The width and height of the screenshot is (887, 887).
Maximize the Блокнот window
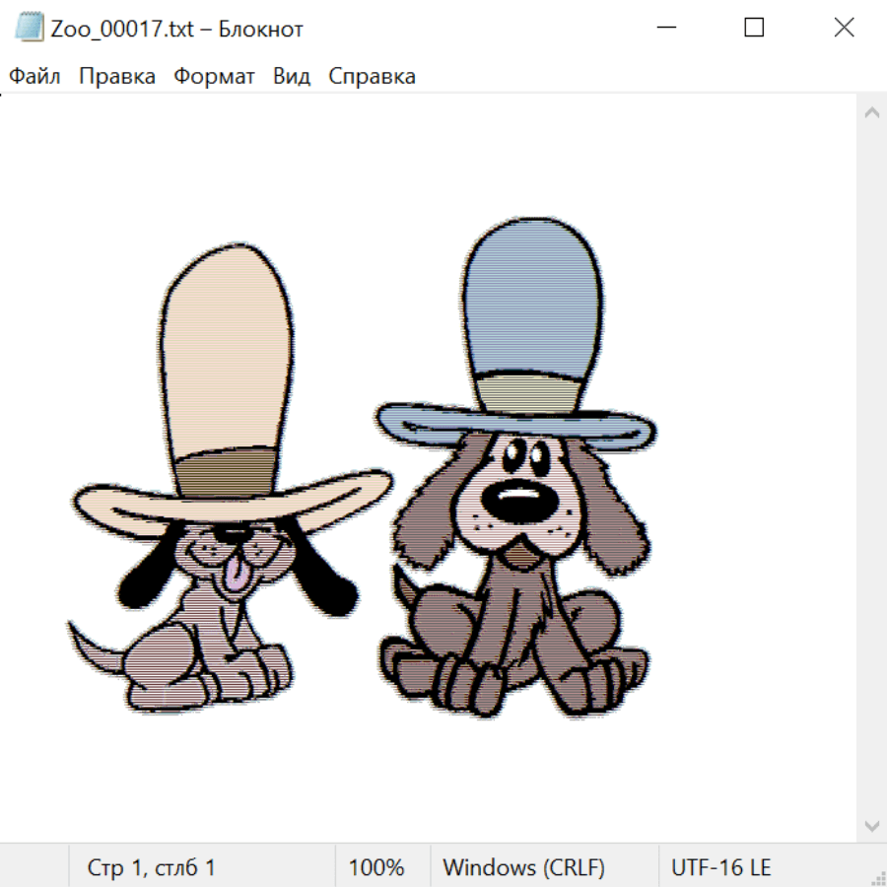(754, 29)
